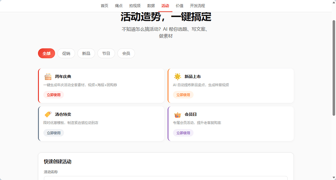Click the star icon on 新品上市 card

(x=177, y=77)
